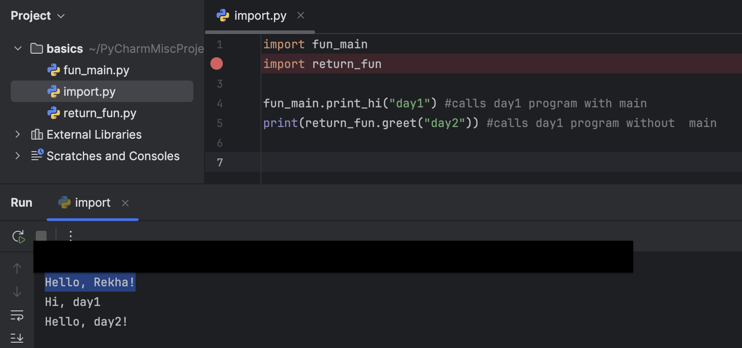Click the Rerun 'import' icon
Viewport: 742px width, 348px height.
[x=18, y=236]
